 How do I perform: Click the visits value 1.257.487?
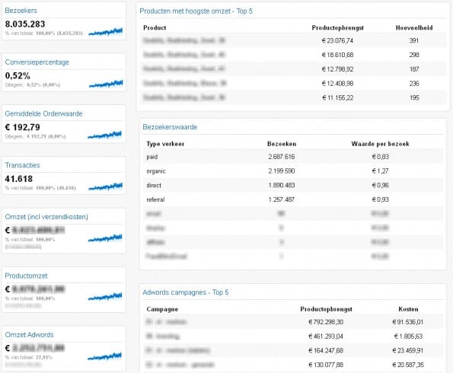point(282,199)
